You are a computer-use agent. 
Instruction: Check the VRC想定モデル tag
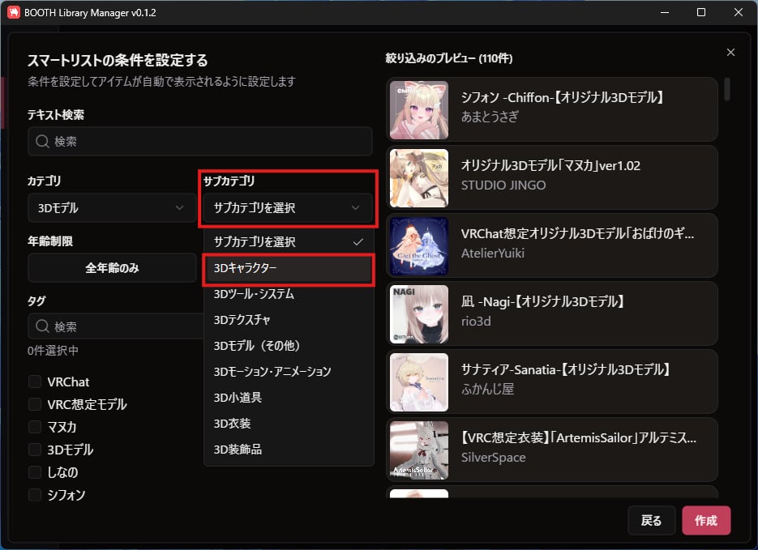coord(35,404)
